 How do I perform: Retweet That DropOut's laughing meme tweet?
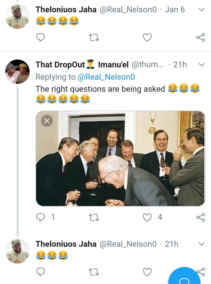(x=94, y=217)
